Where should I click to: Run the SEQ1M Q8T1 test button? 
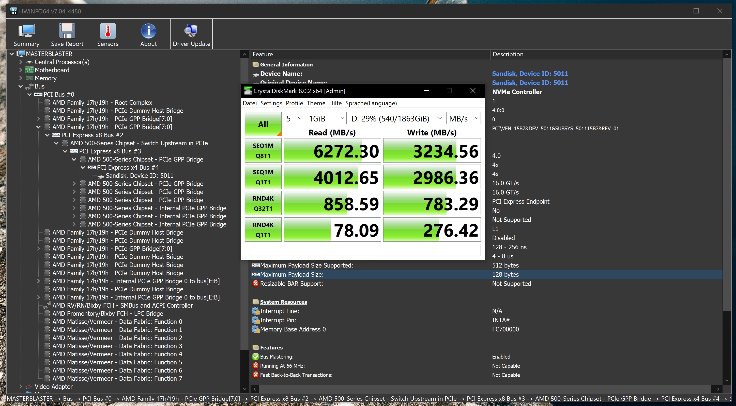(263, 151)
